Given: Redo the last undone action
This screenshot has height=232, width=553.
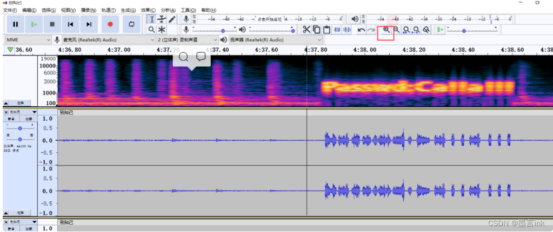Looking at the screenshot, I should point(371,30).
